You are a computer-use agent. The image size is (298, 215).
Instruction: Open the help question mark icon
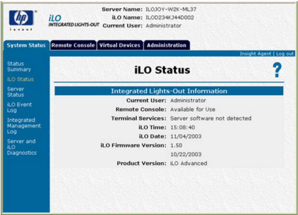277,70
